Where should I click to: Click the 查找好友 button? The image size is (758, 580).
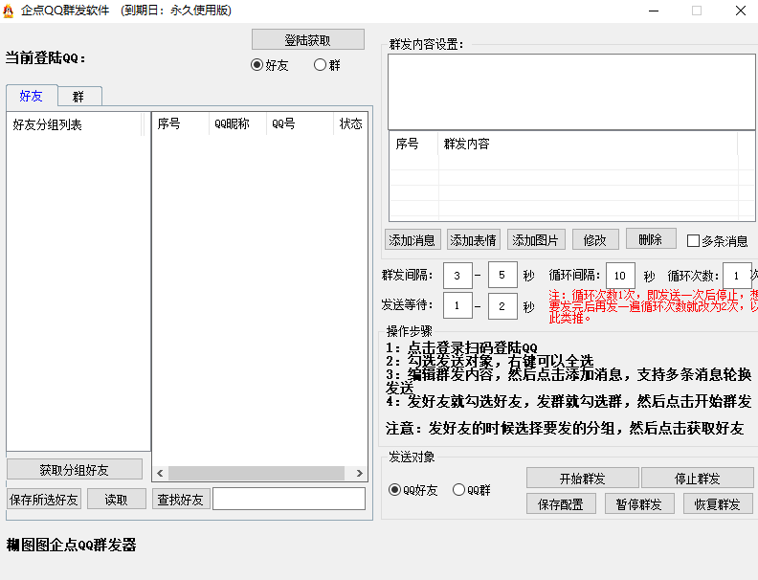click(x=181, y=500)
